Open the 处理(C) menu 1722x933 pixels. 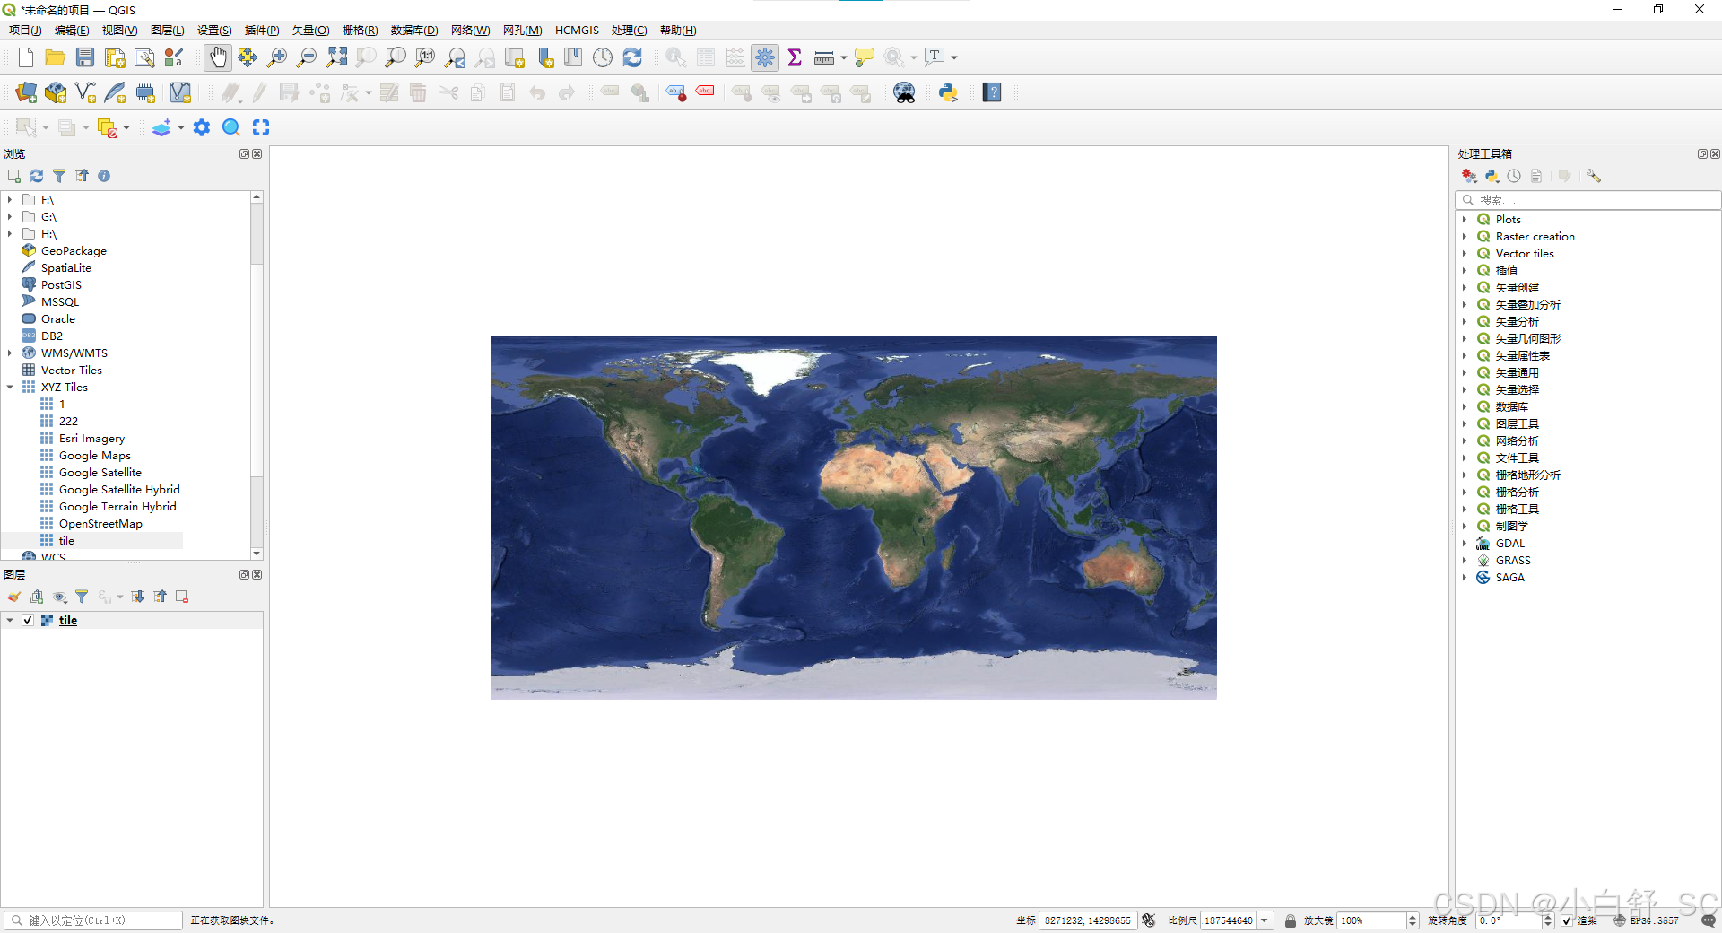pyautogui.click(x=629, y=31)
